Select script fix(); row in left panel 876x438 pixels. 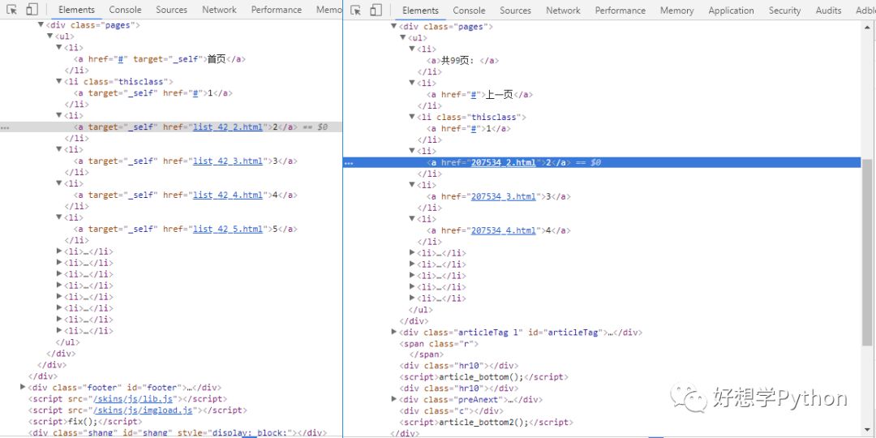coord(85,421)
